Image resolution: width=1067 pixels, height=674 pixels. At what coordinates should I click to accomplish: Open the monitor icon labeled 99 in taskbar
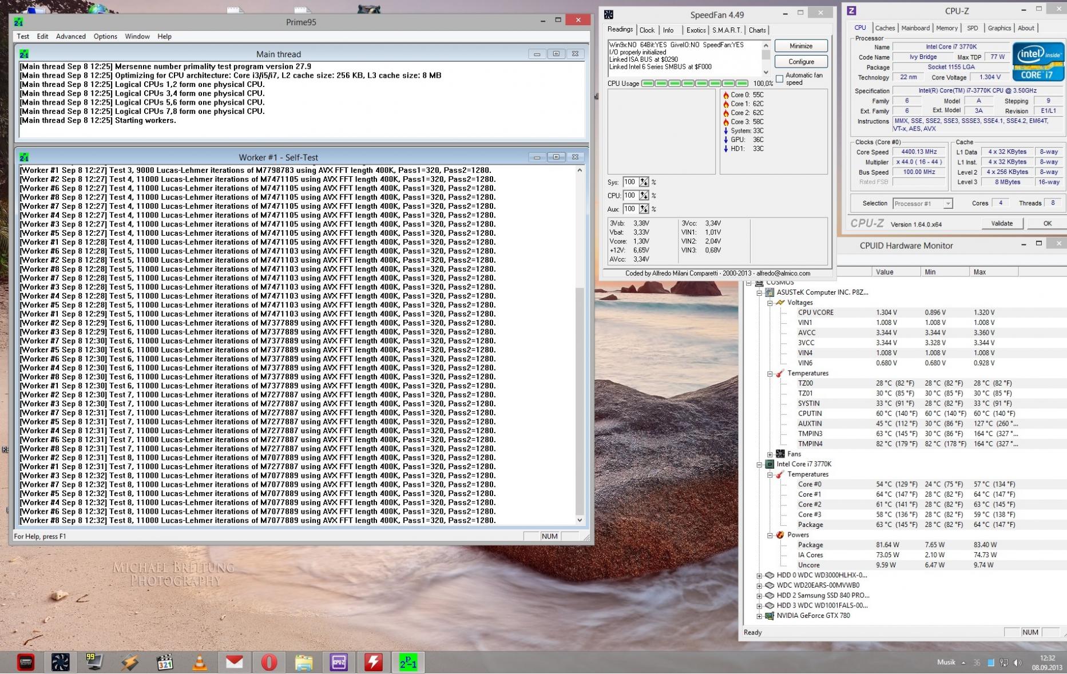(x=94, y=662)
